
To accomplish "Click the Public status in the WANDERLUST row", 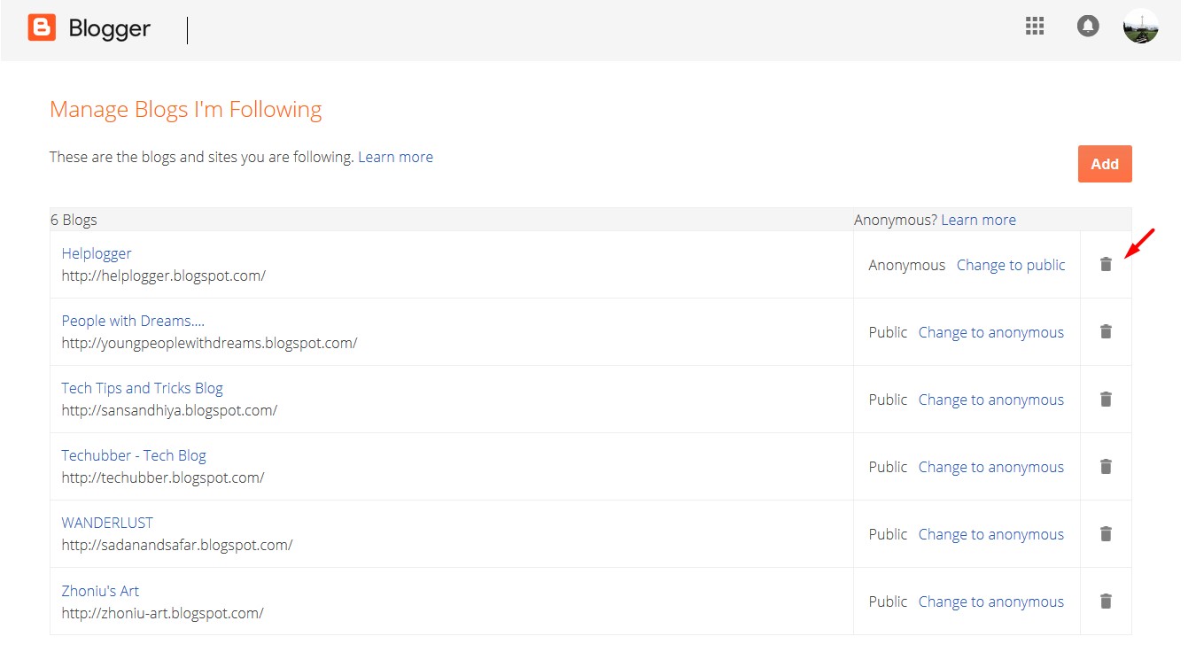I will 888,534.
